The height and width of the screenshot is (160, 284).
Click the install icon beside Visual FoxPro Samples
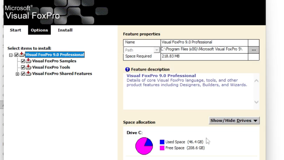coord(28,61)
